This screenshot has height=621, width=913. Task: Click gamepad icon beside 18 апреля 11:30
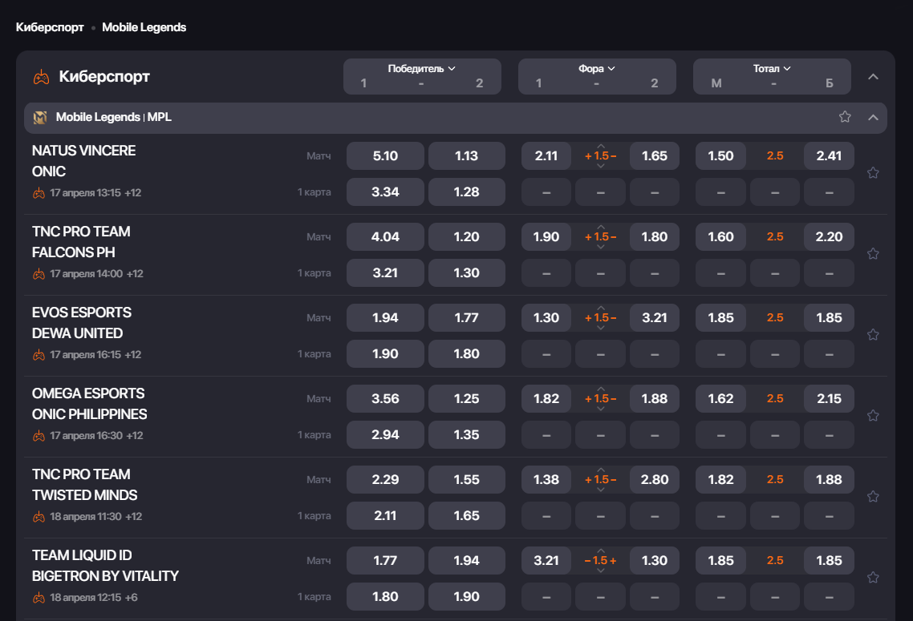[x=39, y=516]
